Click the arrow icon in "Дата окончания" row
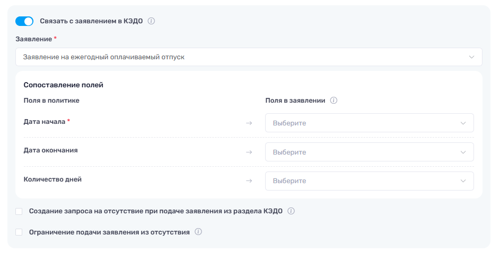Image resolution: width=500 pixels, height=253 pixels. [x=249, y=152]
